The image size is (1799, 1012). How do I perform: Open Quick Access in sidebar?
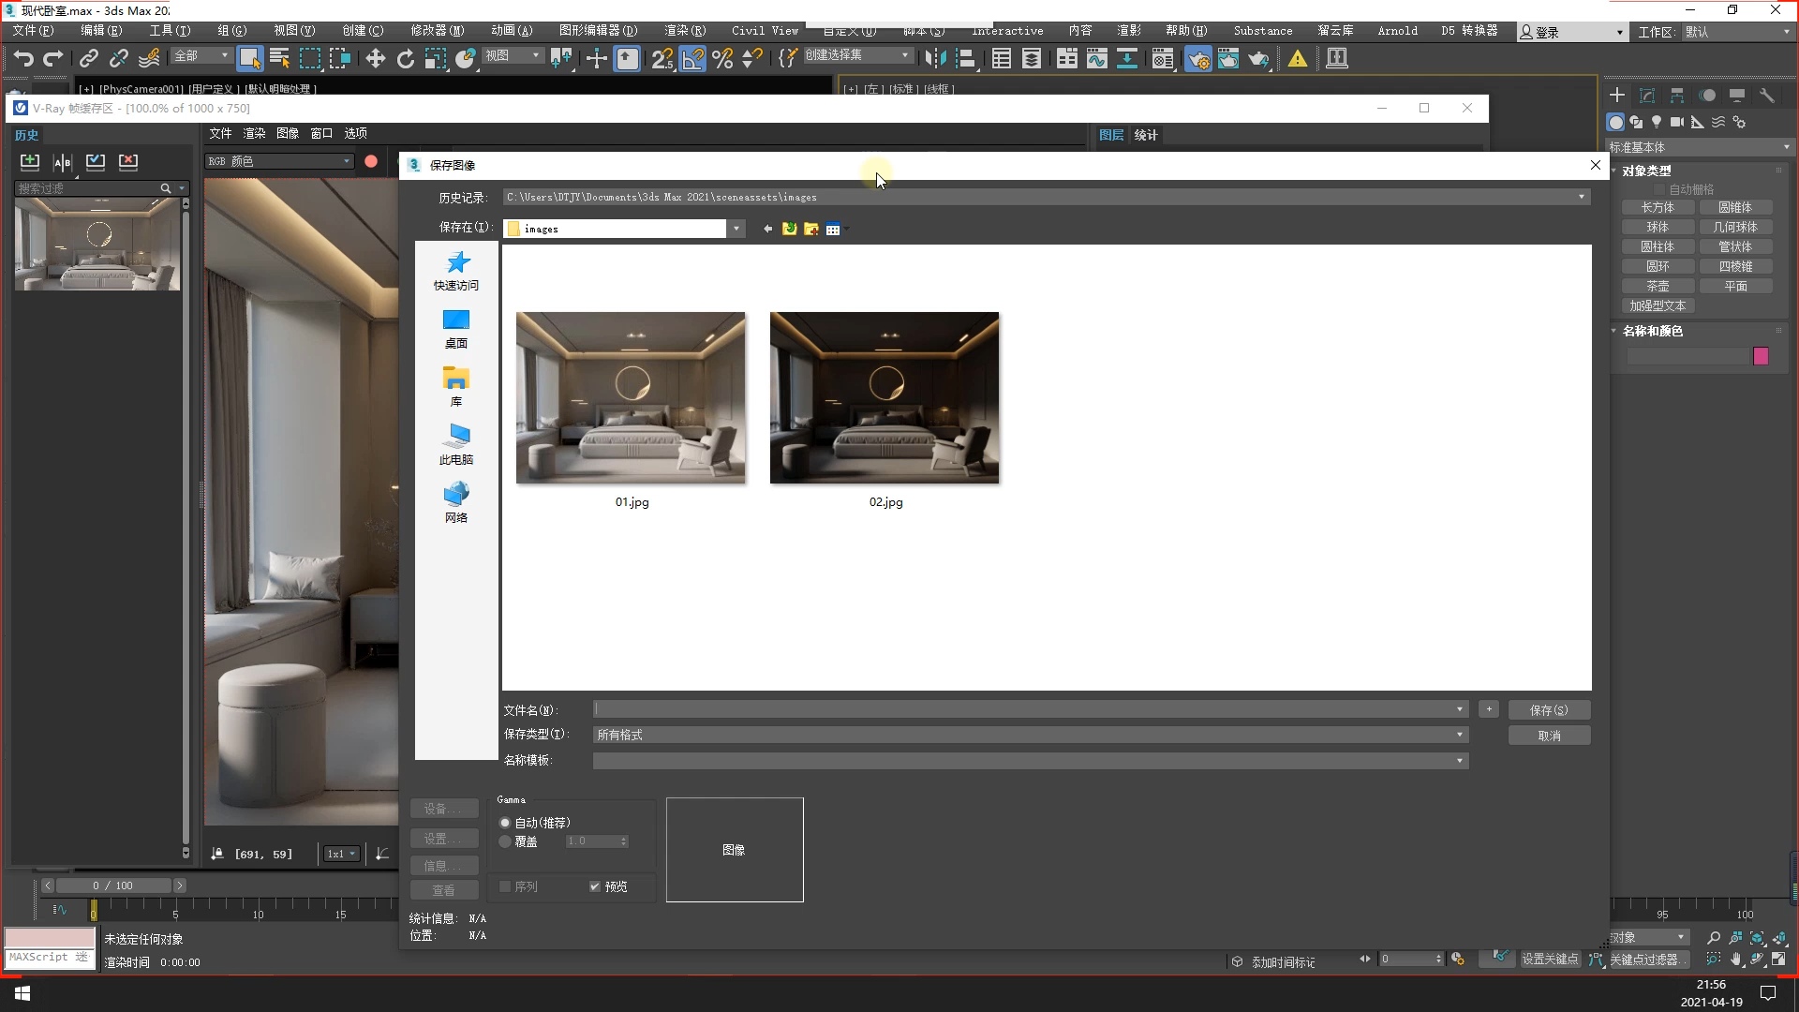point(456,271)
